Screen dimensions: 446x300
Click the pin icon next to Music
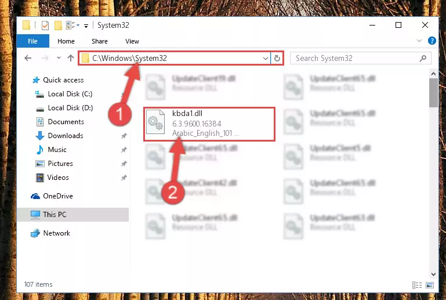pos(124,150)
